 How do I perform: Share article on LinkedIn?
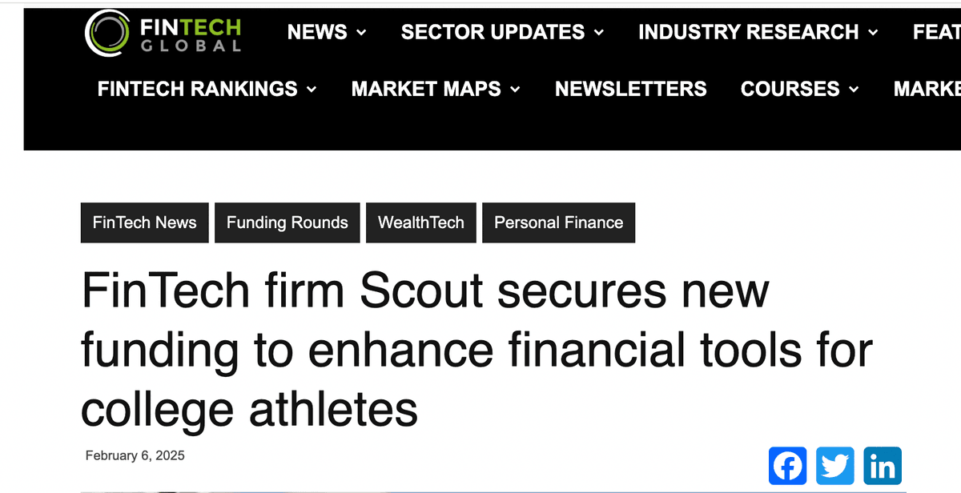click(x=883, y=466)
